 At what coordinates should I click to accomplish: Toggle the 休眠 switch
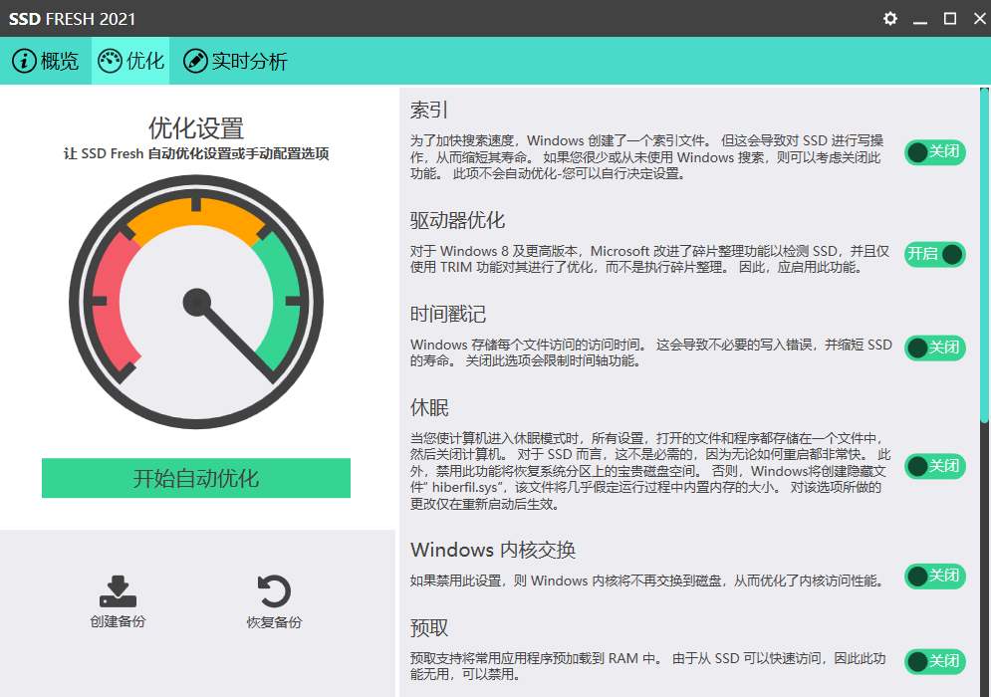point(935,466)
